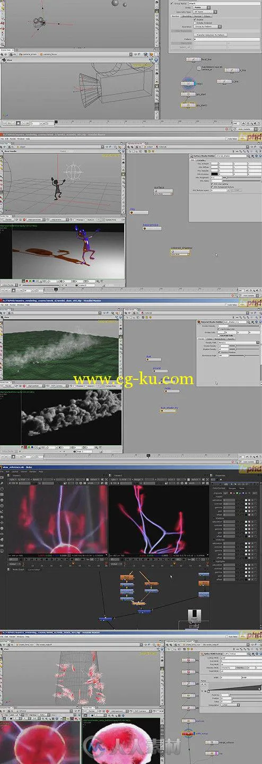Toggle the Enable checkbox in Group parameters
This screenshot has width=262, height=764.
[x=195, y=20]
